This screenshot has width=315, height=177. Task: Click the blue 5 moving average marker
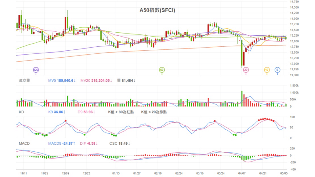(277, 70)
